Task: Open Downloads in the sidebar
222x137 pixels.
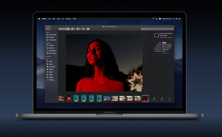Action: coord(51,53)
